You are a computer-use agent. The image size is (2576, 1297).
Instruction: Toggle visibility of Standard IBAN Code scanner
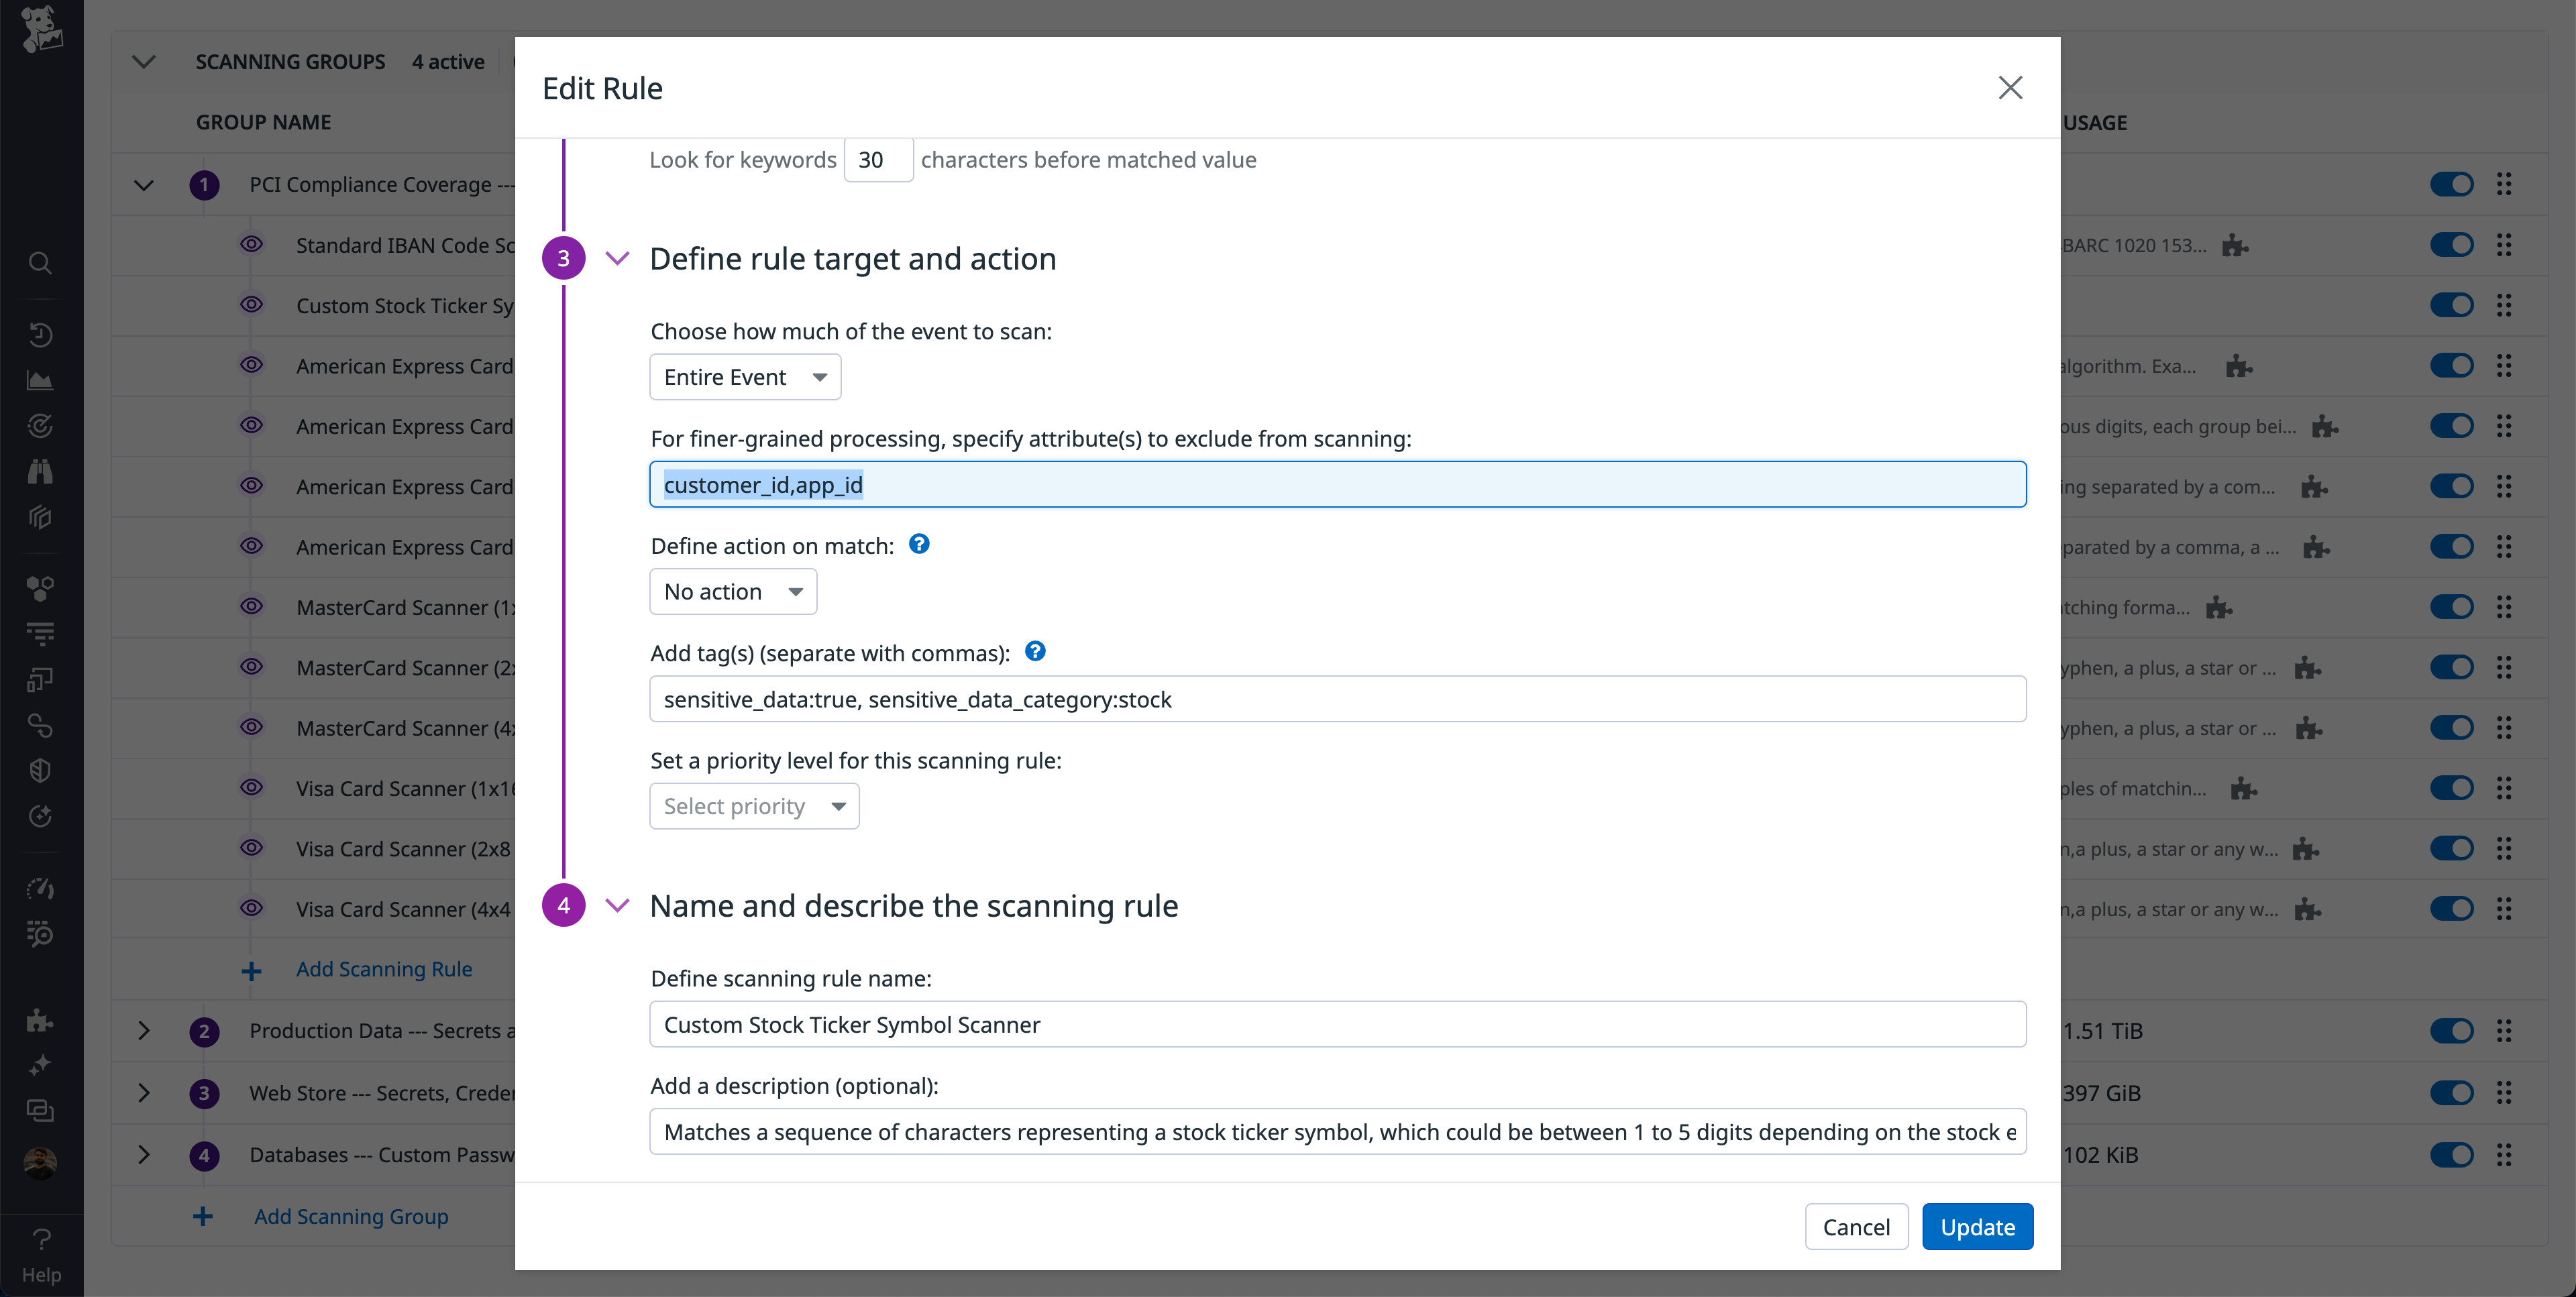(x=251, y=244)
